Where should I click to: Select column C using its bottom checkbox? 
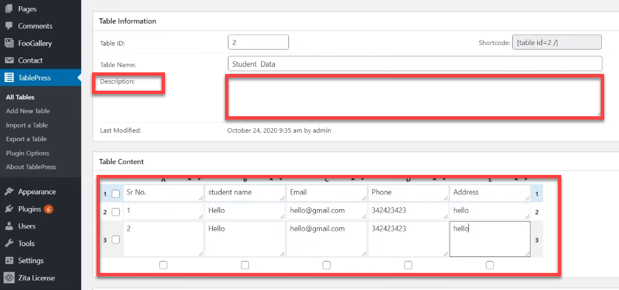point(327,265)
